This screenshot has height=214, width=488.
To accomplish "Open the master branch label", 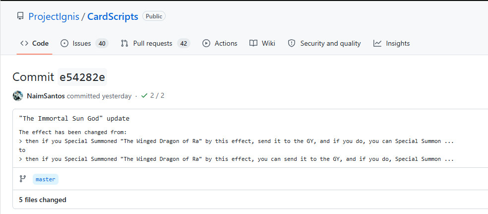I will pos(46,179).
